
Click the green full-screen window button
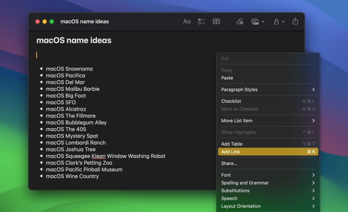click(52, 22)
